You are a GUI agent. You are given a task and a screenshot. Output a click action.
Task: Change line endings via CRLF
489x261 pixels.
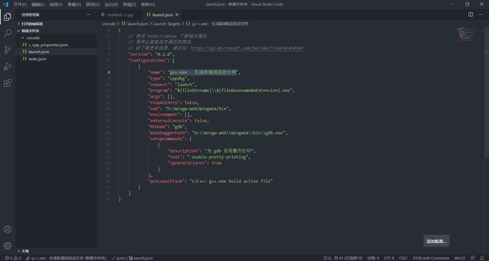[403, 258]
